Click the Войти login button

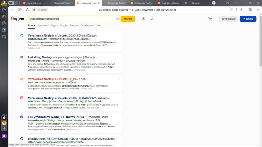tap(248, 19)
